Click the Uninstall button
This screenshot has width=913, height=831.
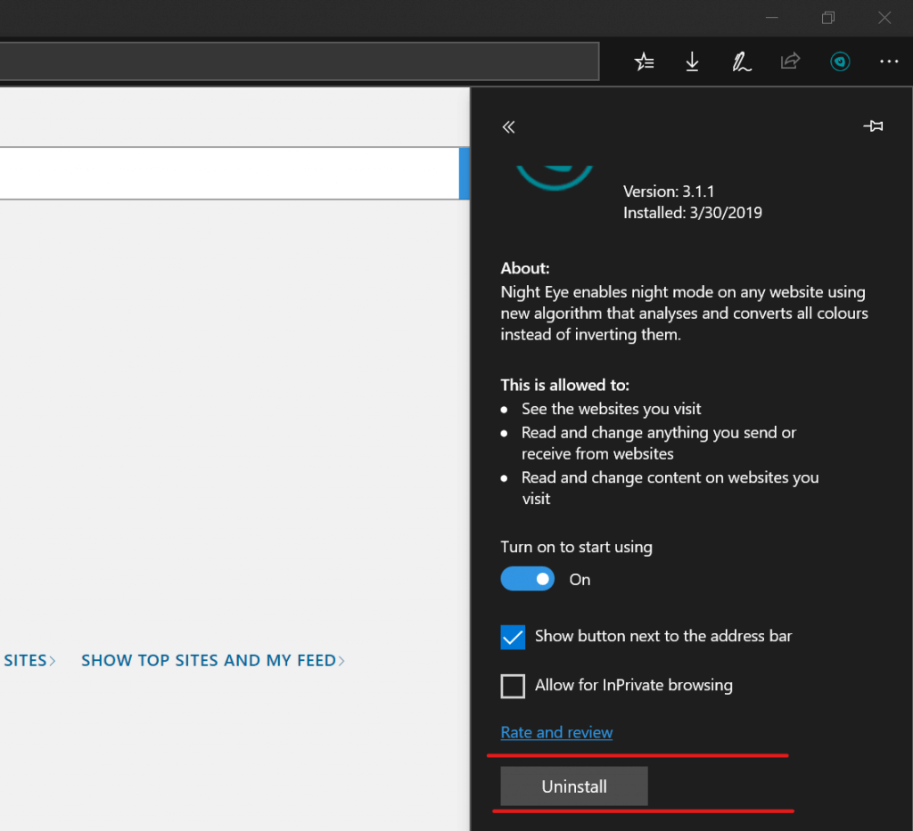(574, 786)
